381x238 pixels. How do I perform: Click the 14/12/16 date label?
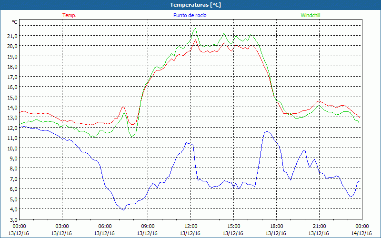[361, 233]
